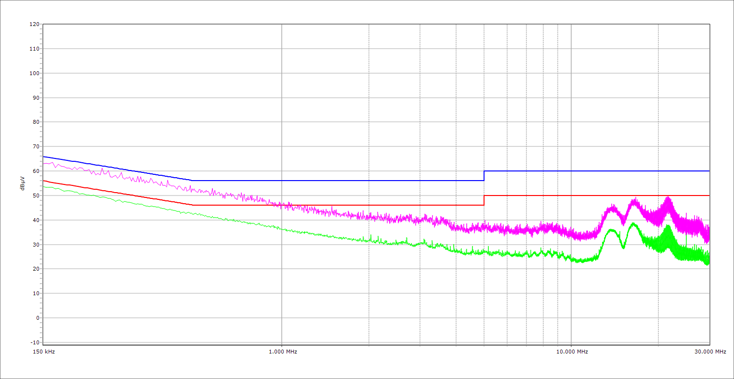Image resolution: width=734 pixels, height=379 pixels.
Task: Click the magenta trace's highest peak past 20 MHz
Action: [x=668, y=197]
